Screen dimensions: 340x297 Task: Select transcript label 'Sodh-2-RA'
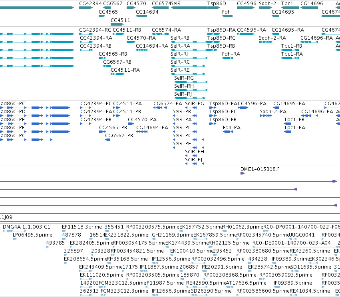tap(272, 38)
